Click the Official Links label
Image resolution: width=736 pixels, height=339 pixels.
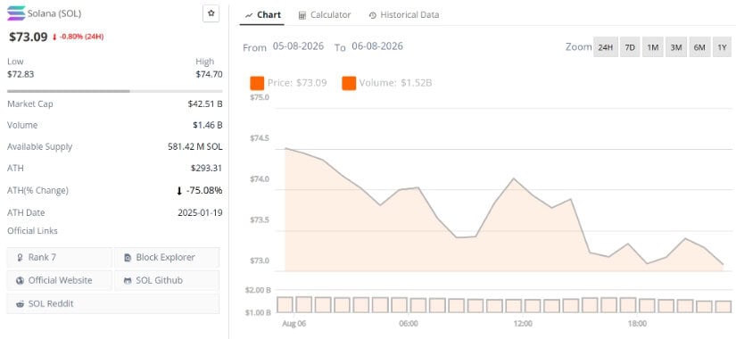point(32,231)
